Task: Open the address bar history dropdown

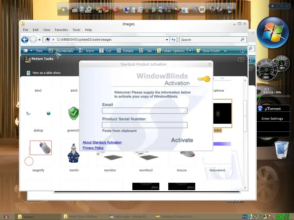Action: click(x=167, y=40)
